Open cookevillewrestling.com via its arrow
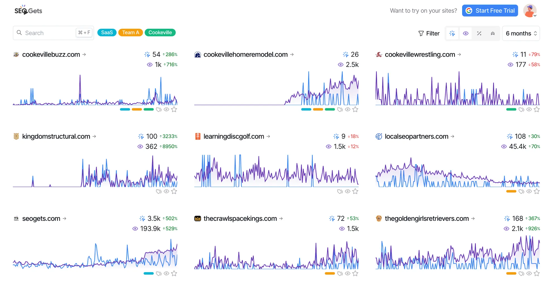The width and height of the screenshot is (558, 285). [x=459, y=54]
